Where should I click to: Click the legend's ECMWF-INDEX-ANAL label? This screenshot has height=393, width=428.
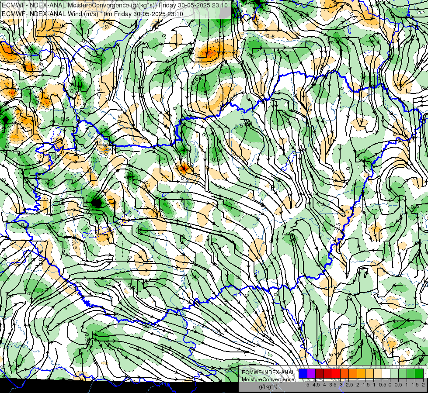tap(268, 372)
